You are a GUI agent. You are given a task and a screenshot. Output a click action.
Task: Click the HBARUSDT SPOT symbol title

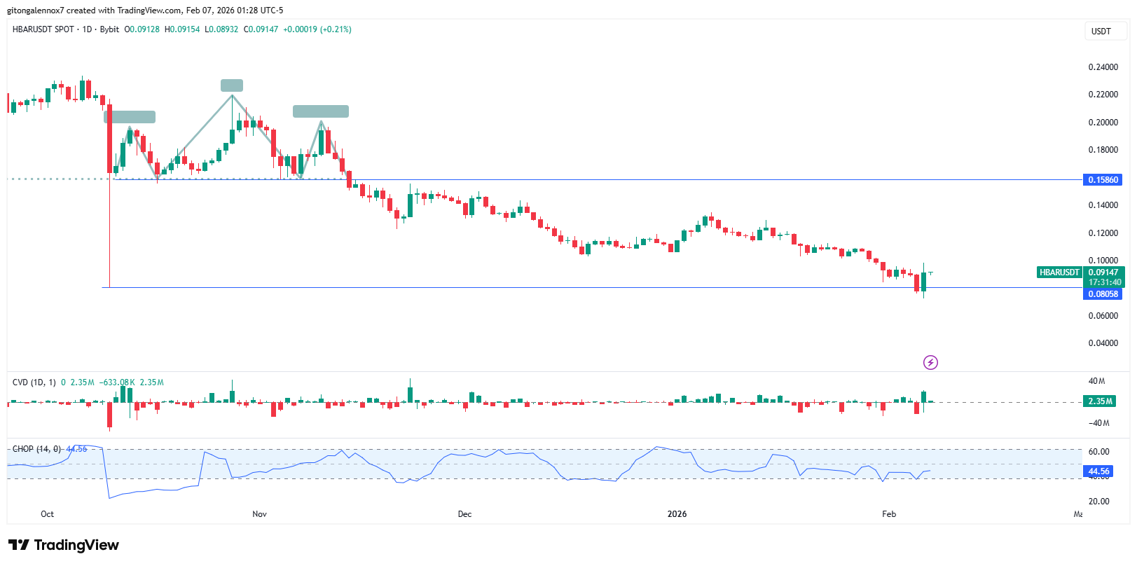[x=43, y=29]
